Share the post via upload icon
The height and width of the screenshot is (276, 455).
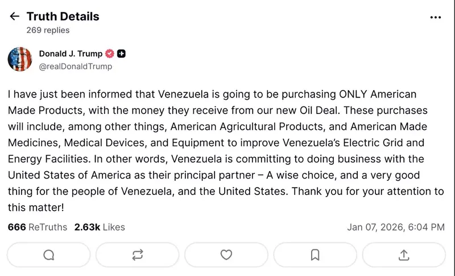tap(404, 254)
